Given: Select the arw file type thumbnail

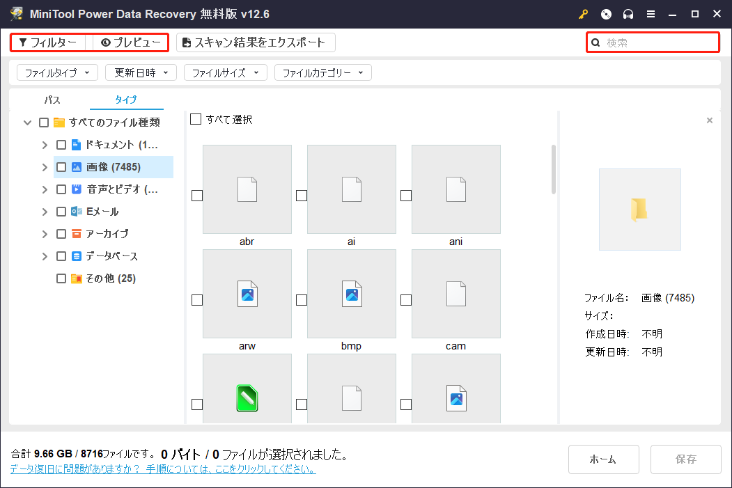Looking at the screenshot, I should coord(247,294).
